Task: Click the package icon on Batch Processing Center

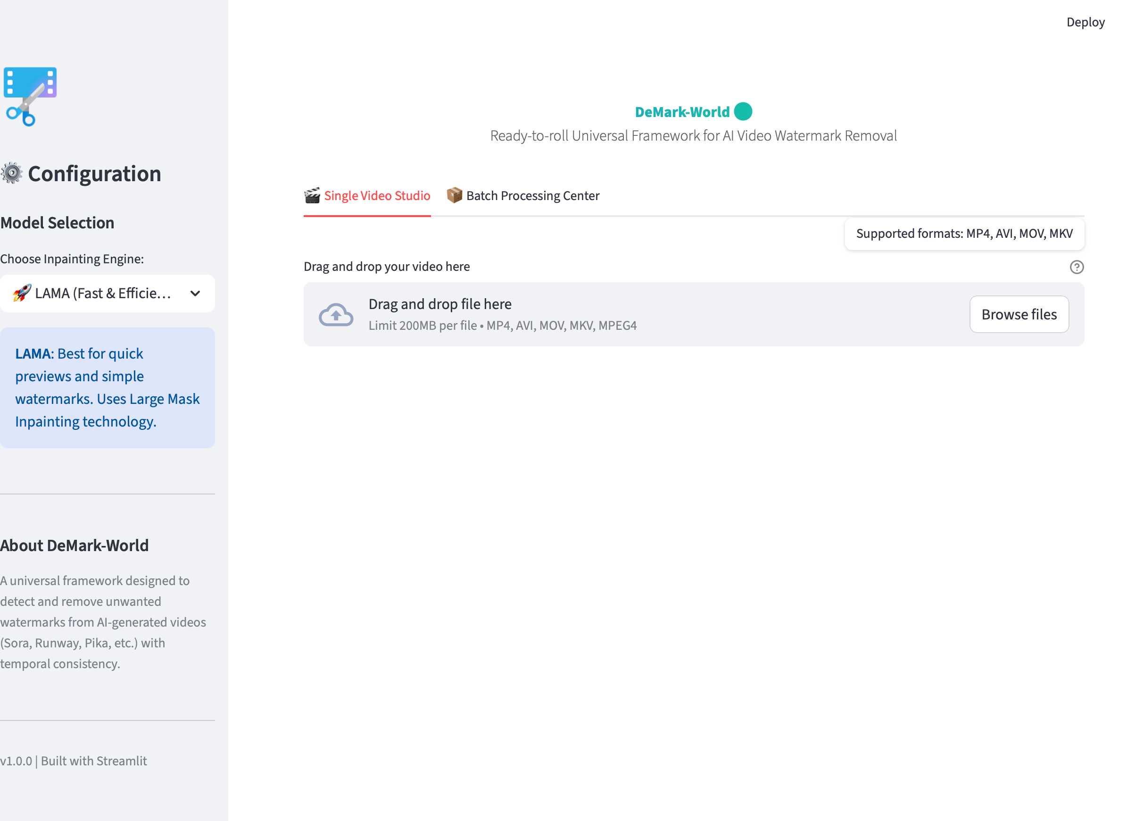Action: [x=454, y=195]
